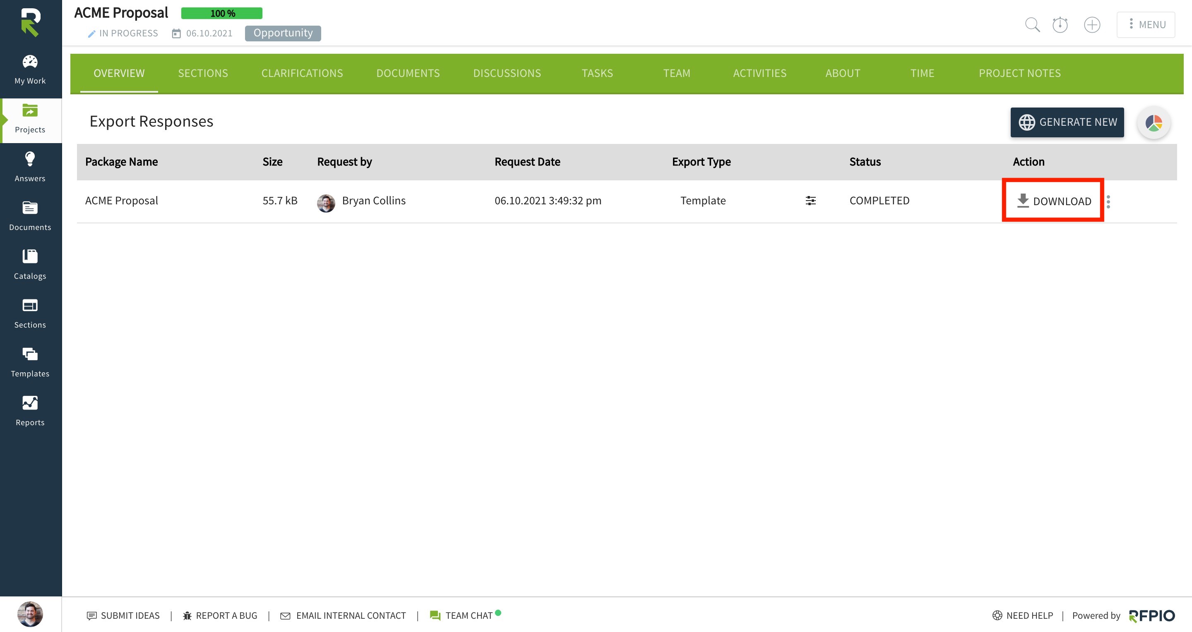
Task: Switch to the CLARIFICATIONS tab
Action: pos(302,73)
